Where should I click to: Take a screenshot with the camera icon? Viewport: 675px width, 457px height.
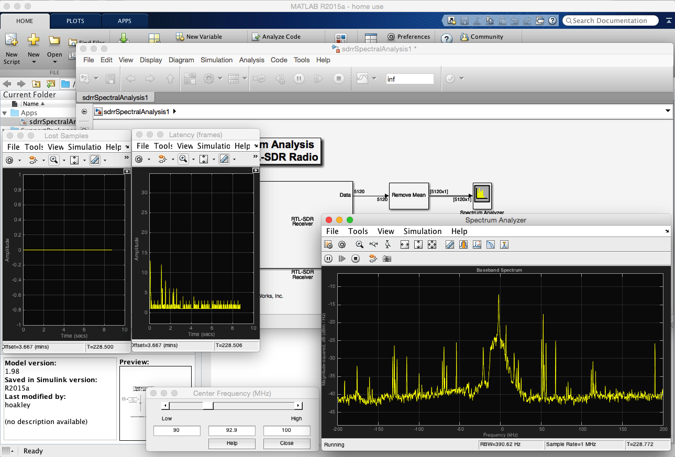pos(387,258)
